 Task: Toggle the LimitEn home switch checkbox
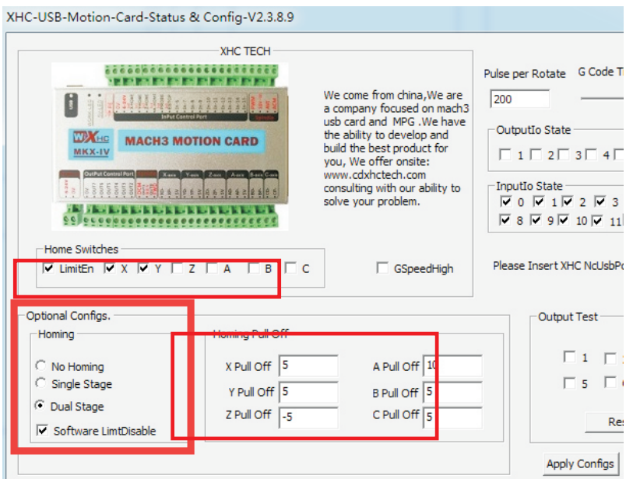tap(49, 268)
